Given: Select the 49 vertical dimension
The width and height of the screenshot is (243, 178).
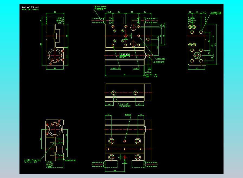Looking at the screenshot, I should (x=212, y=45).
